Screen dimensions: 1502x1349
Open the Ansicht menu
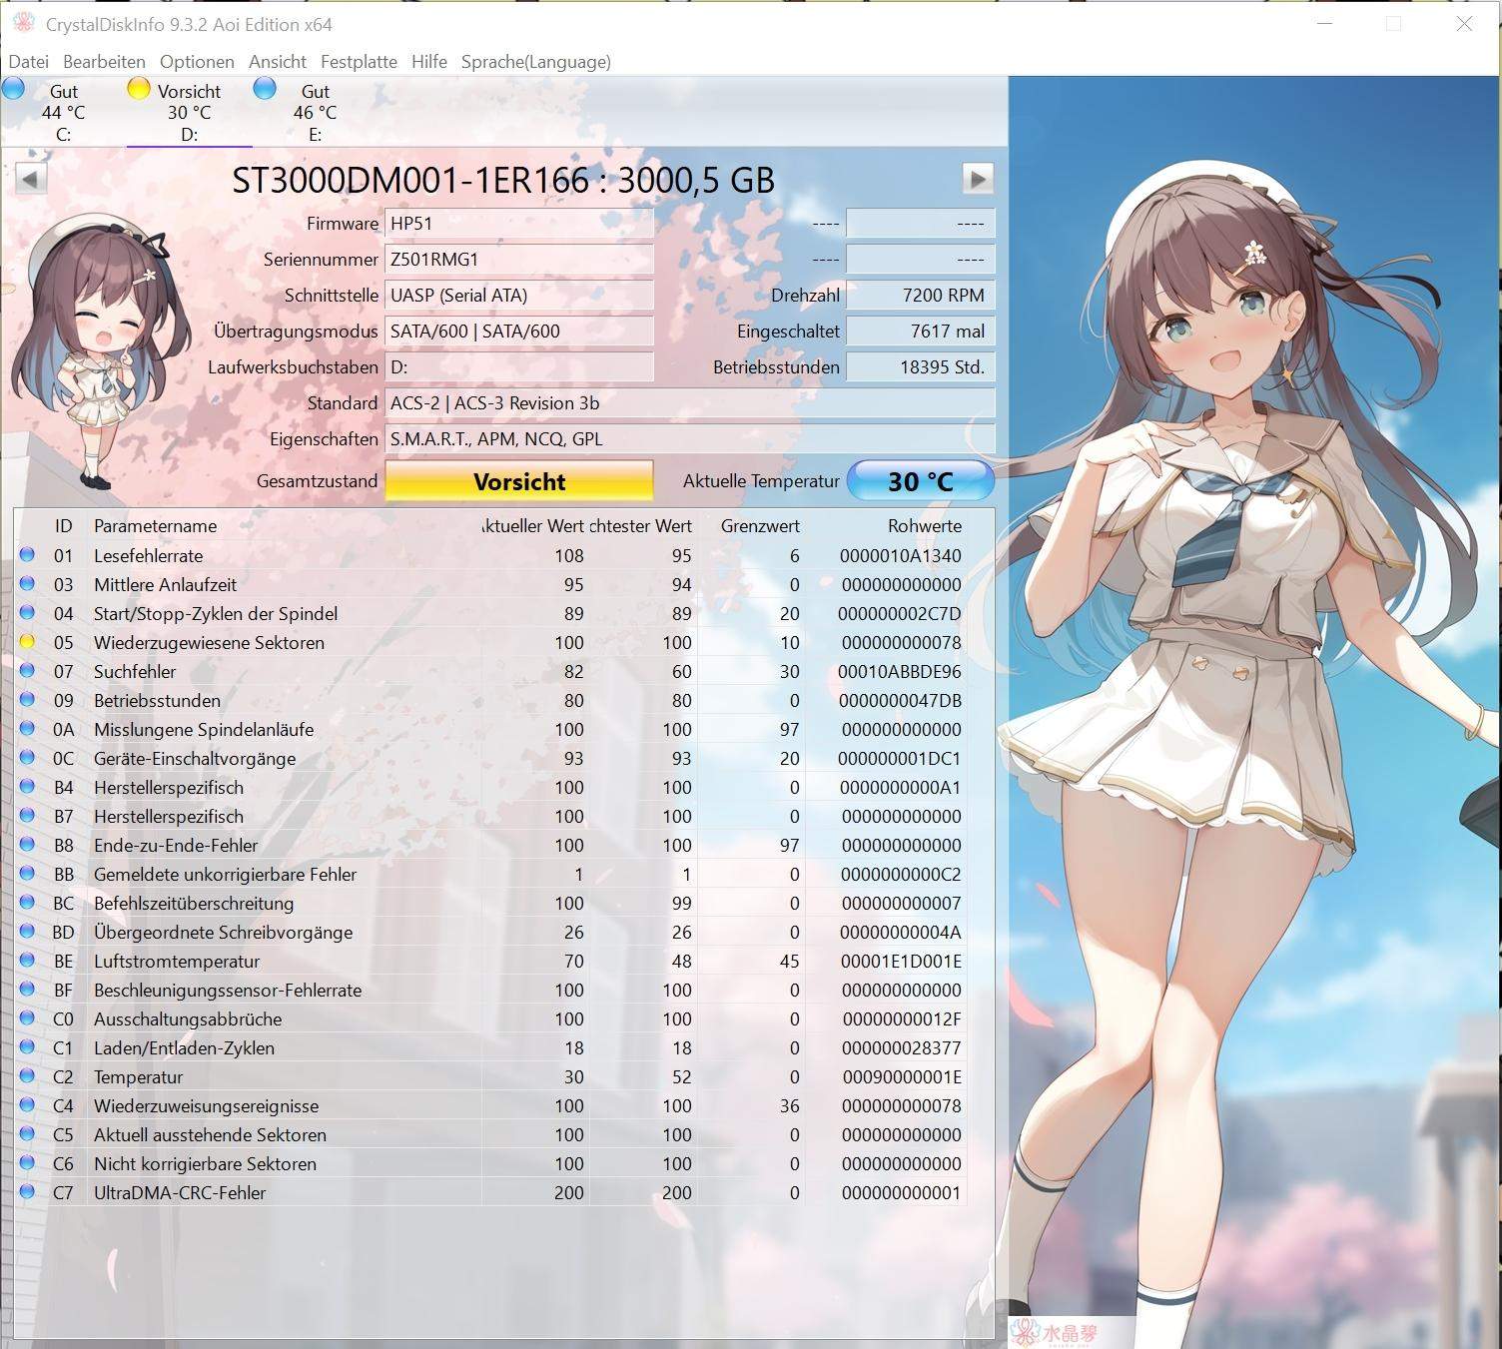[x=278, y=61]
